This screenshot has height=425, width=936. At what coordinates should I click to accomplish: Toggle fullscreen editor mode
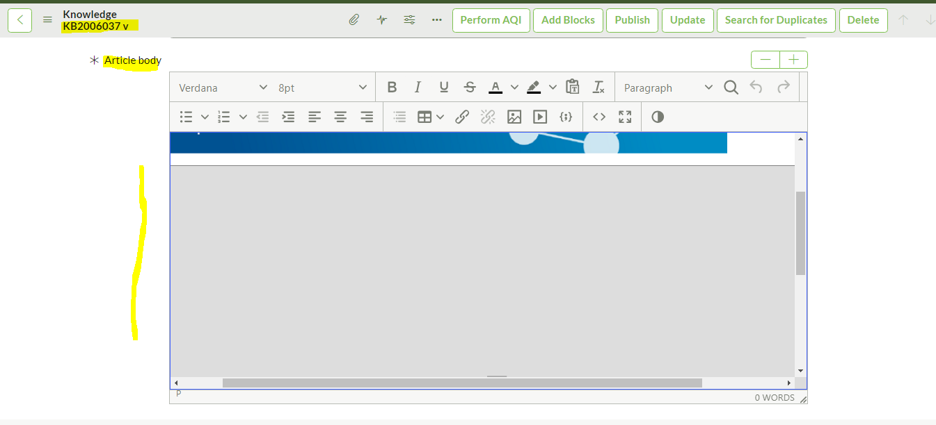coord(625,117)
